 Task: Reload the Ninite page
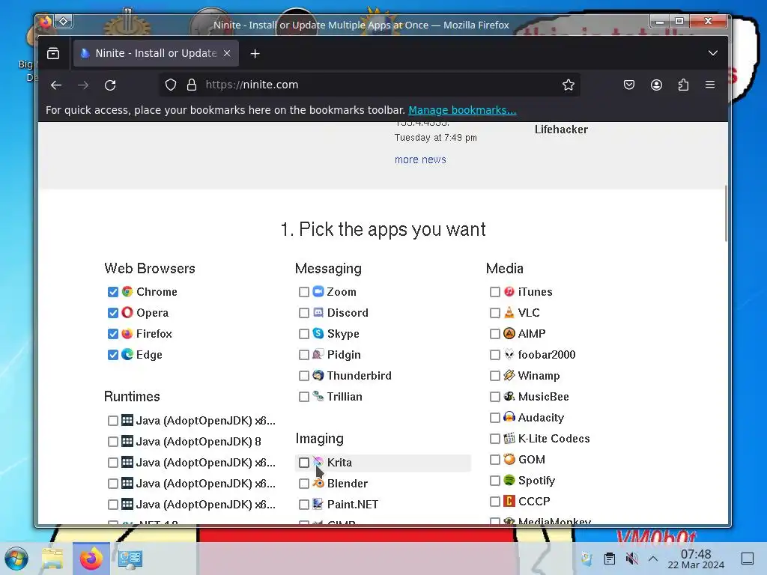coord(110,85)
